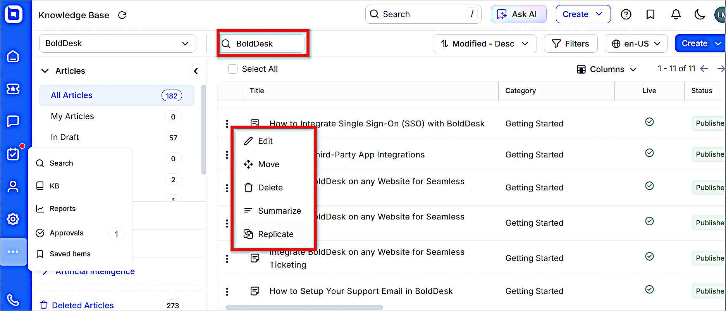Tick the Select All checkbox
This screenshot has height=311, width=726.
(233, 69)
